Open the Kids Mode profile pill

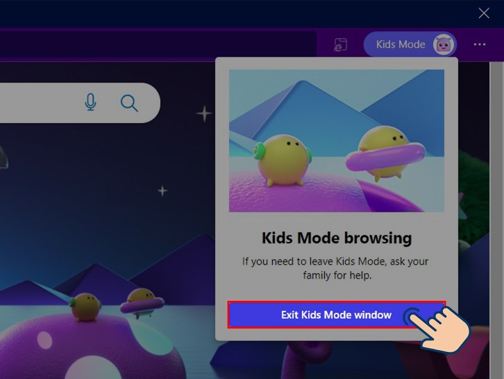(410, 44)
